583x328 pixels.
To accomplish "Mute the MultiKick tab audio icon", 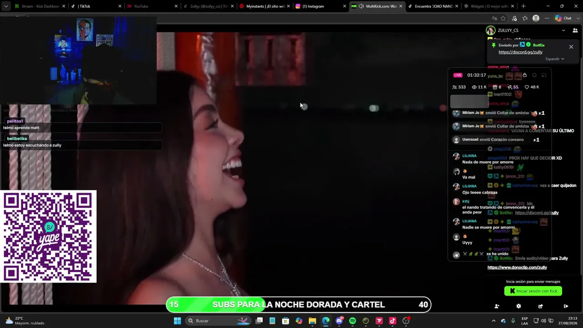I will pos(361,6).
